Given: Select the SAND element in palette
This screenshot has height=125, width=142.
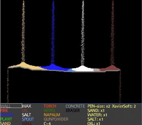Looking at the screenshot, I should point(5,123).
